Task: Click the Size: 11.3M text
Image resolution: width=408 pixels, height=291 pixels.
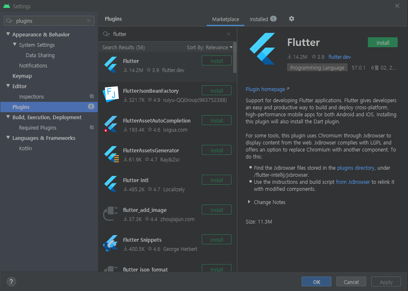Action: pyautogui.click(x=259, y=222)
